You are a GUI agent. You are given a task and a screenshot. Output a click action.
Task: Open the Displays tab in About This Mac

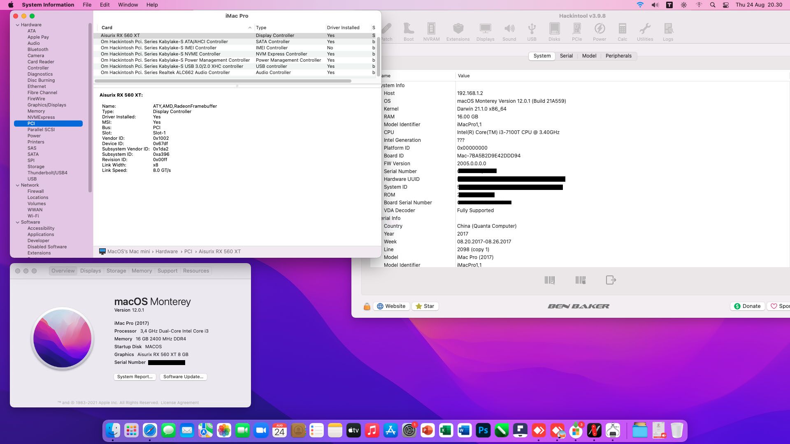coord(91,271)
